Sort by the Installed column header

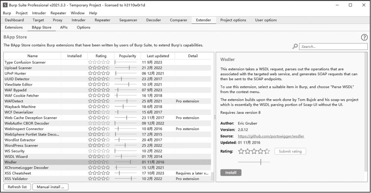tap(74, 56)
